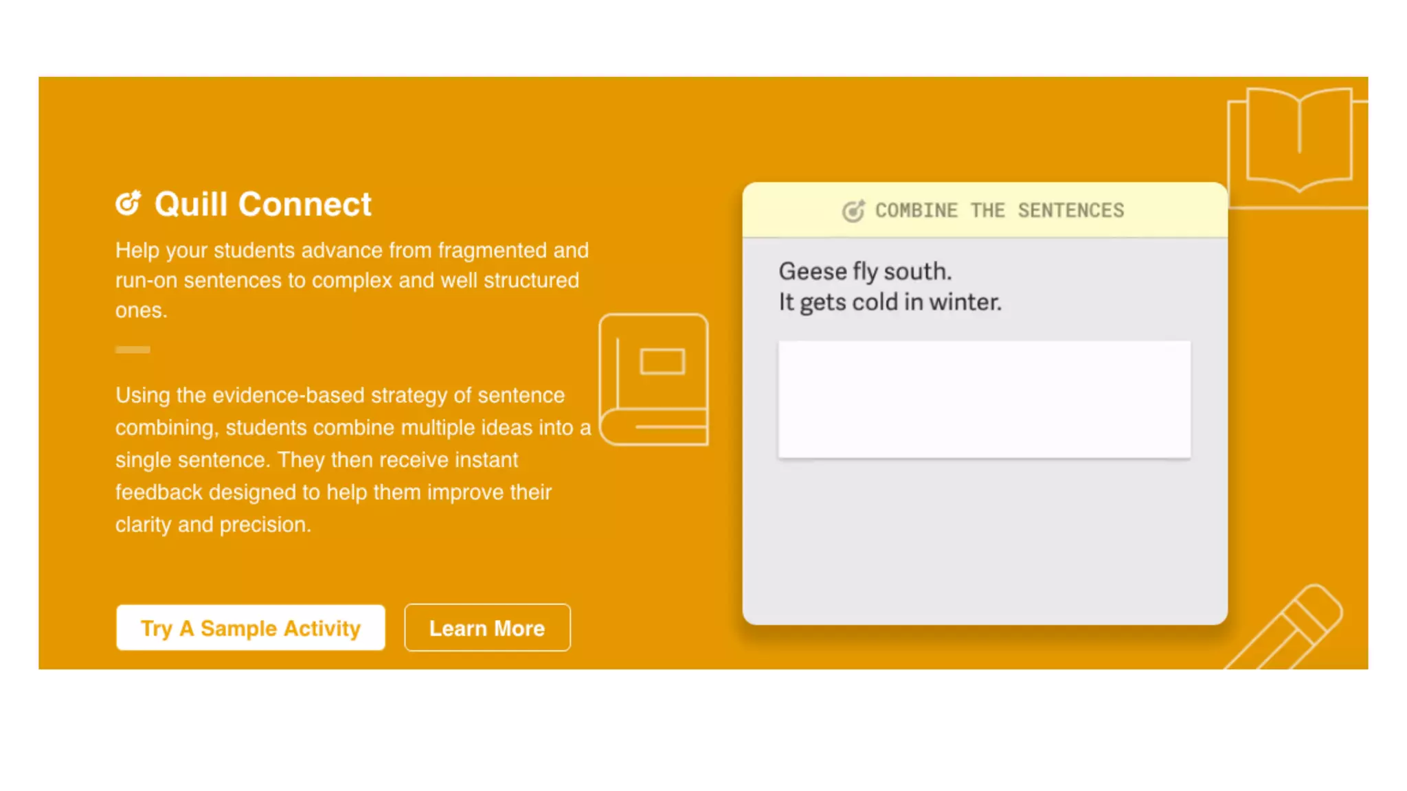Click the empty gray area below the answer box

984,542
